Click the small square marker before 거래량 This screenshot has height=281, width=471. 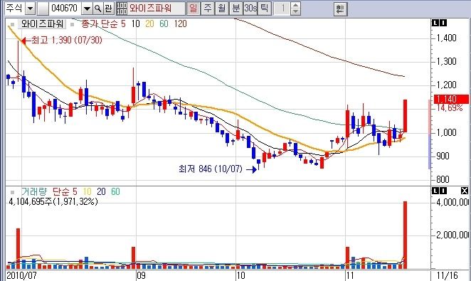point(12,192)
